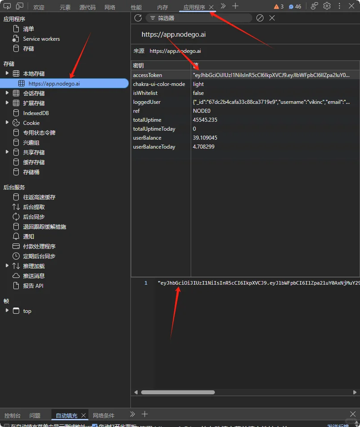Collapse the 本地存储 tree node
This screenshot has height=427, width=360.
(7, 73)
